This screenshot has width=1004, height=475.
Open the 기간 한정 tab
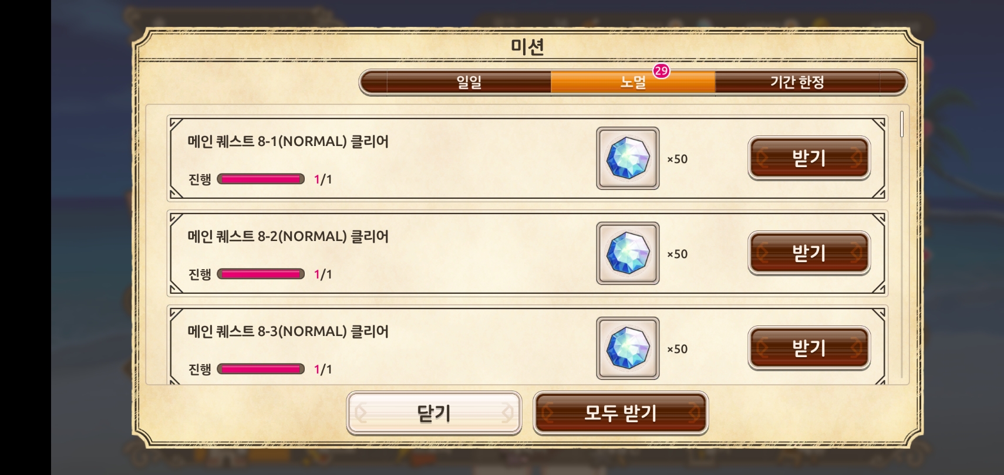click(797, 82)
